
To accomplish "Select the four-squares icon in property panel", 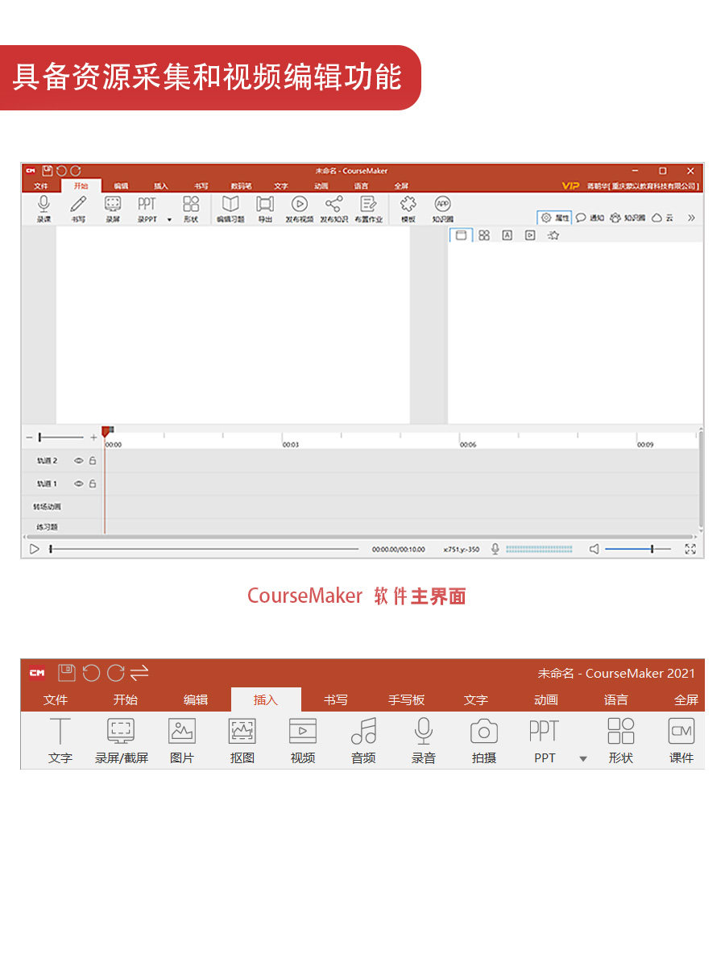I will (484, 235).
